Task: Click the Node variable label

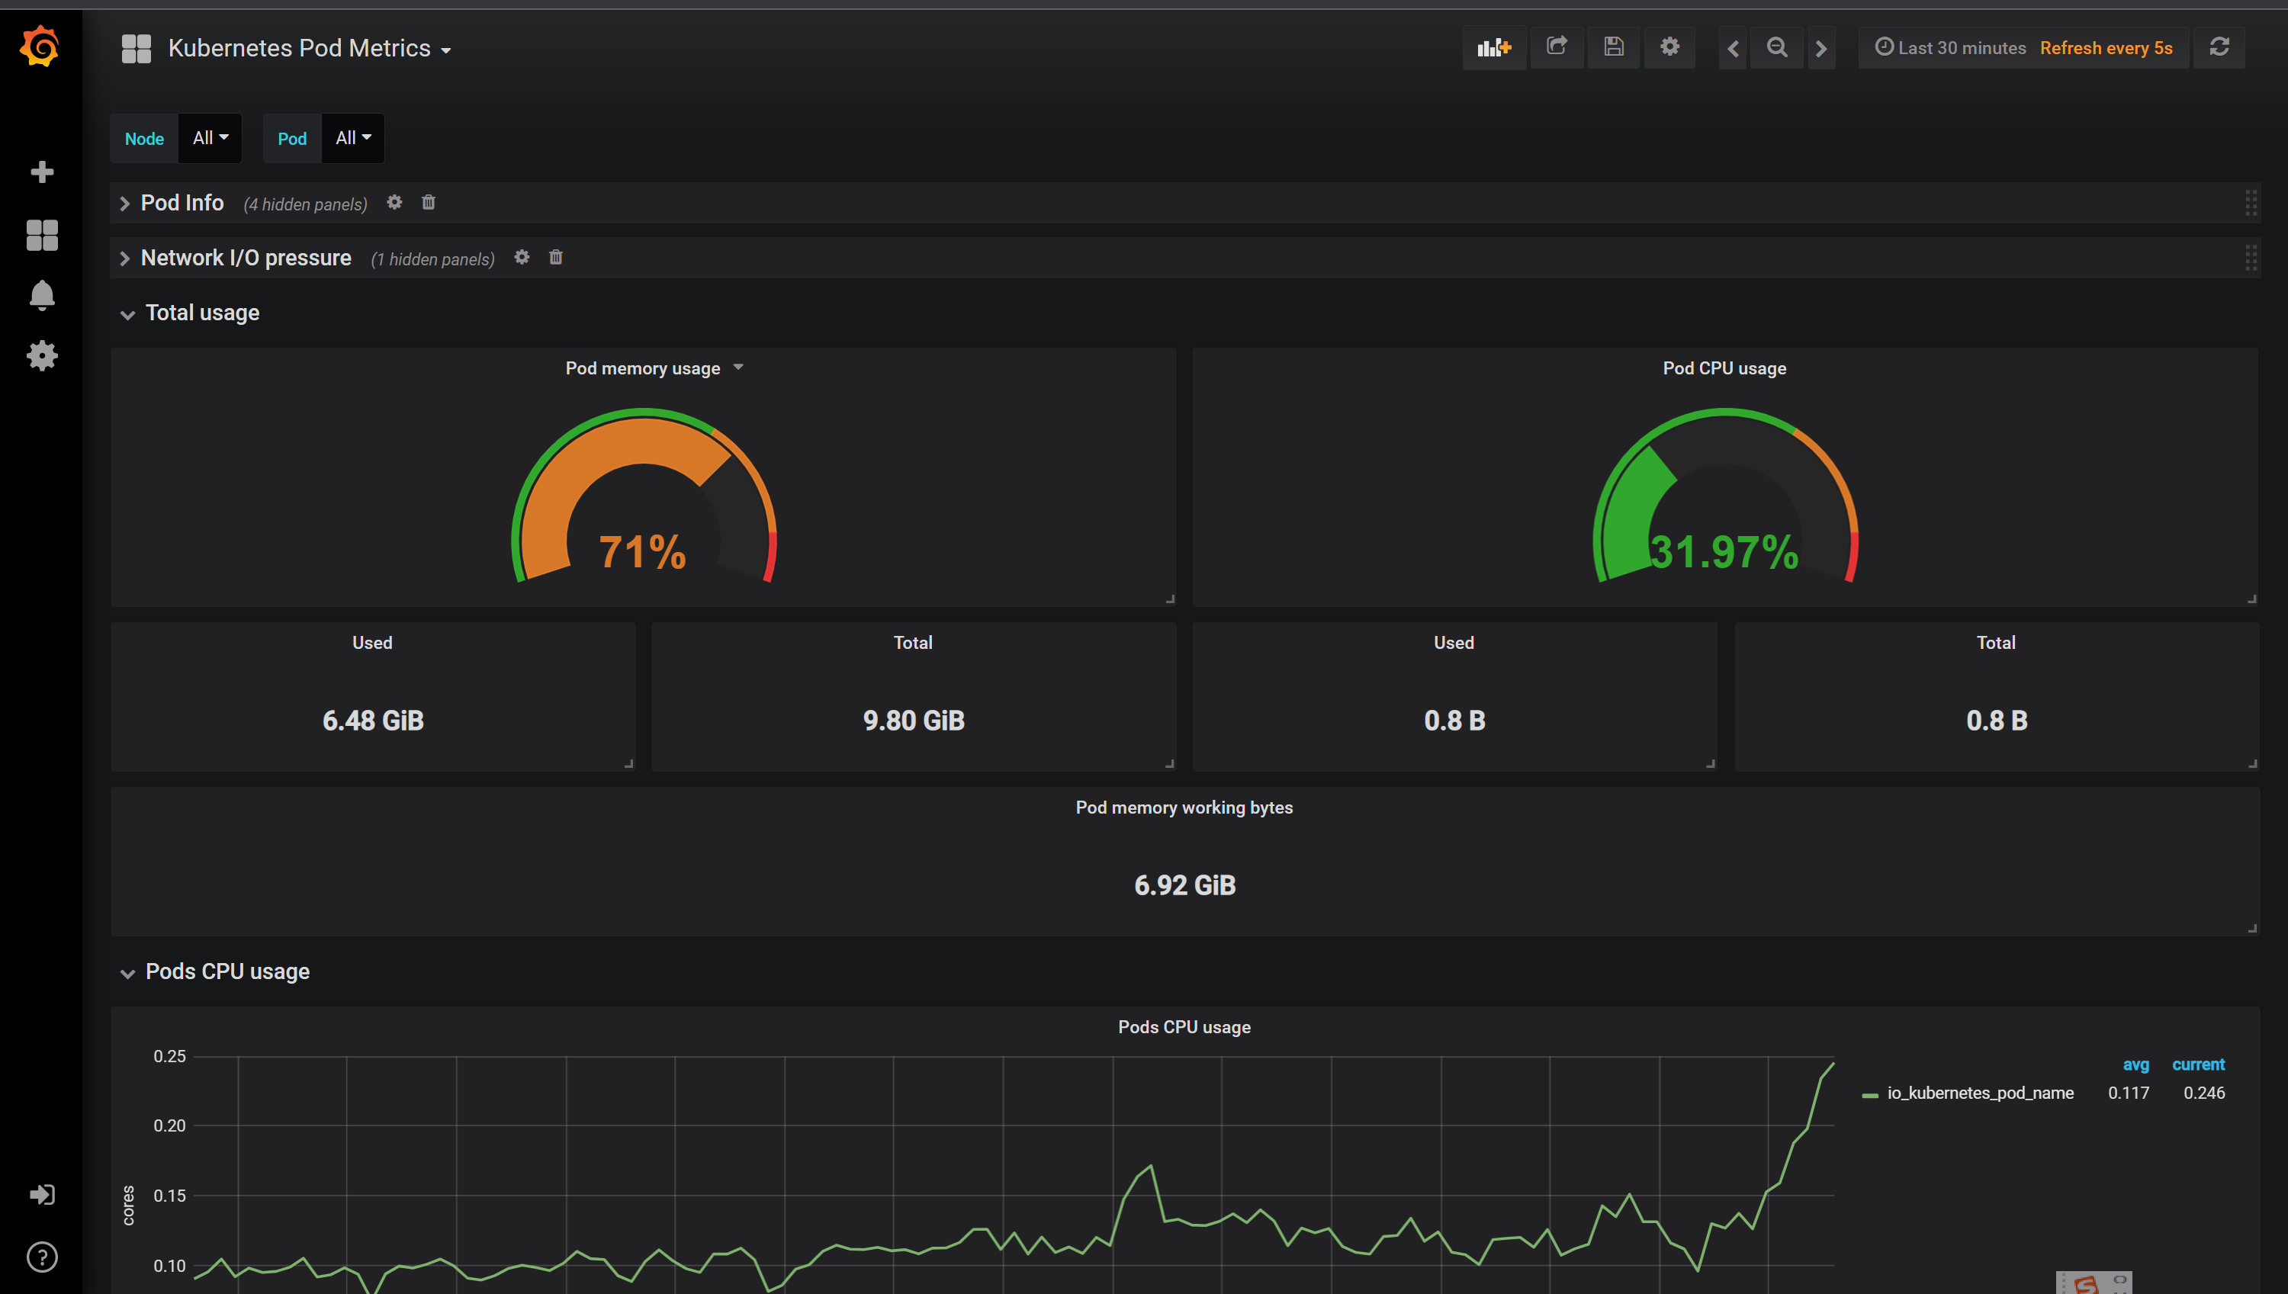Action: [144, 139]
